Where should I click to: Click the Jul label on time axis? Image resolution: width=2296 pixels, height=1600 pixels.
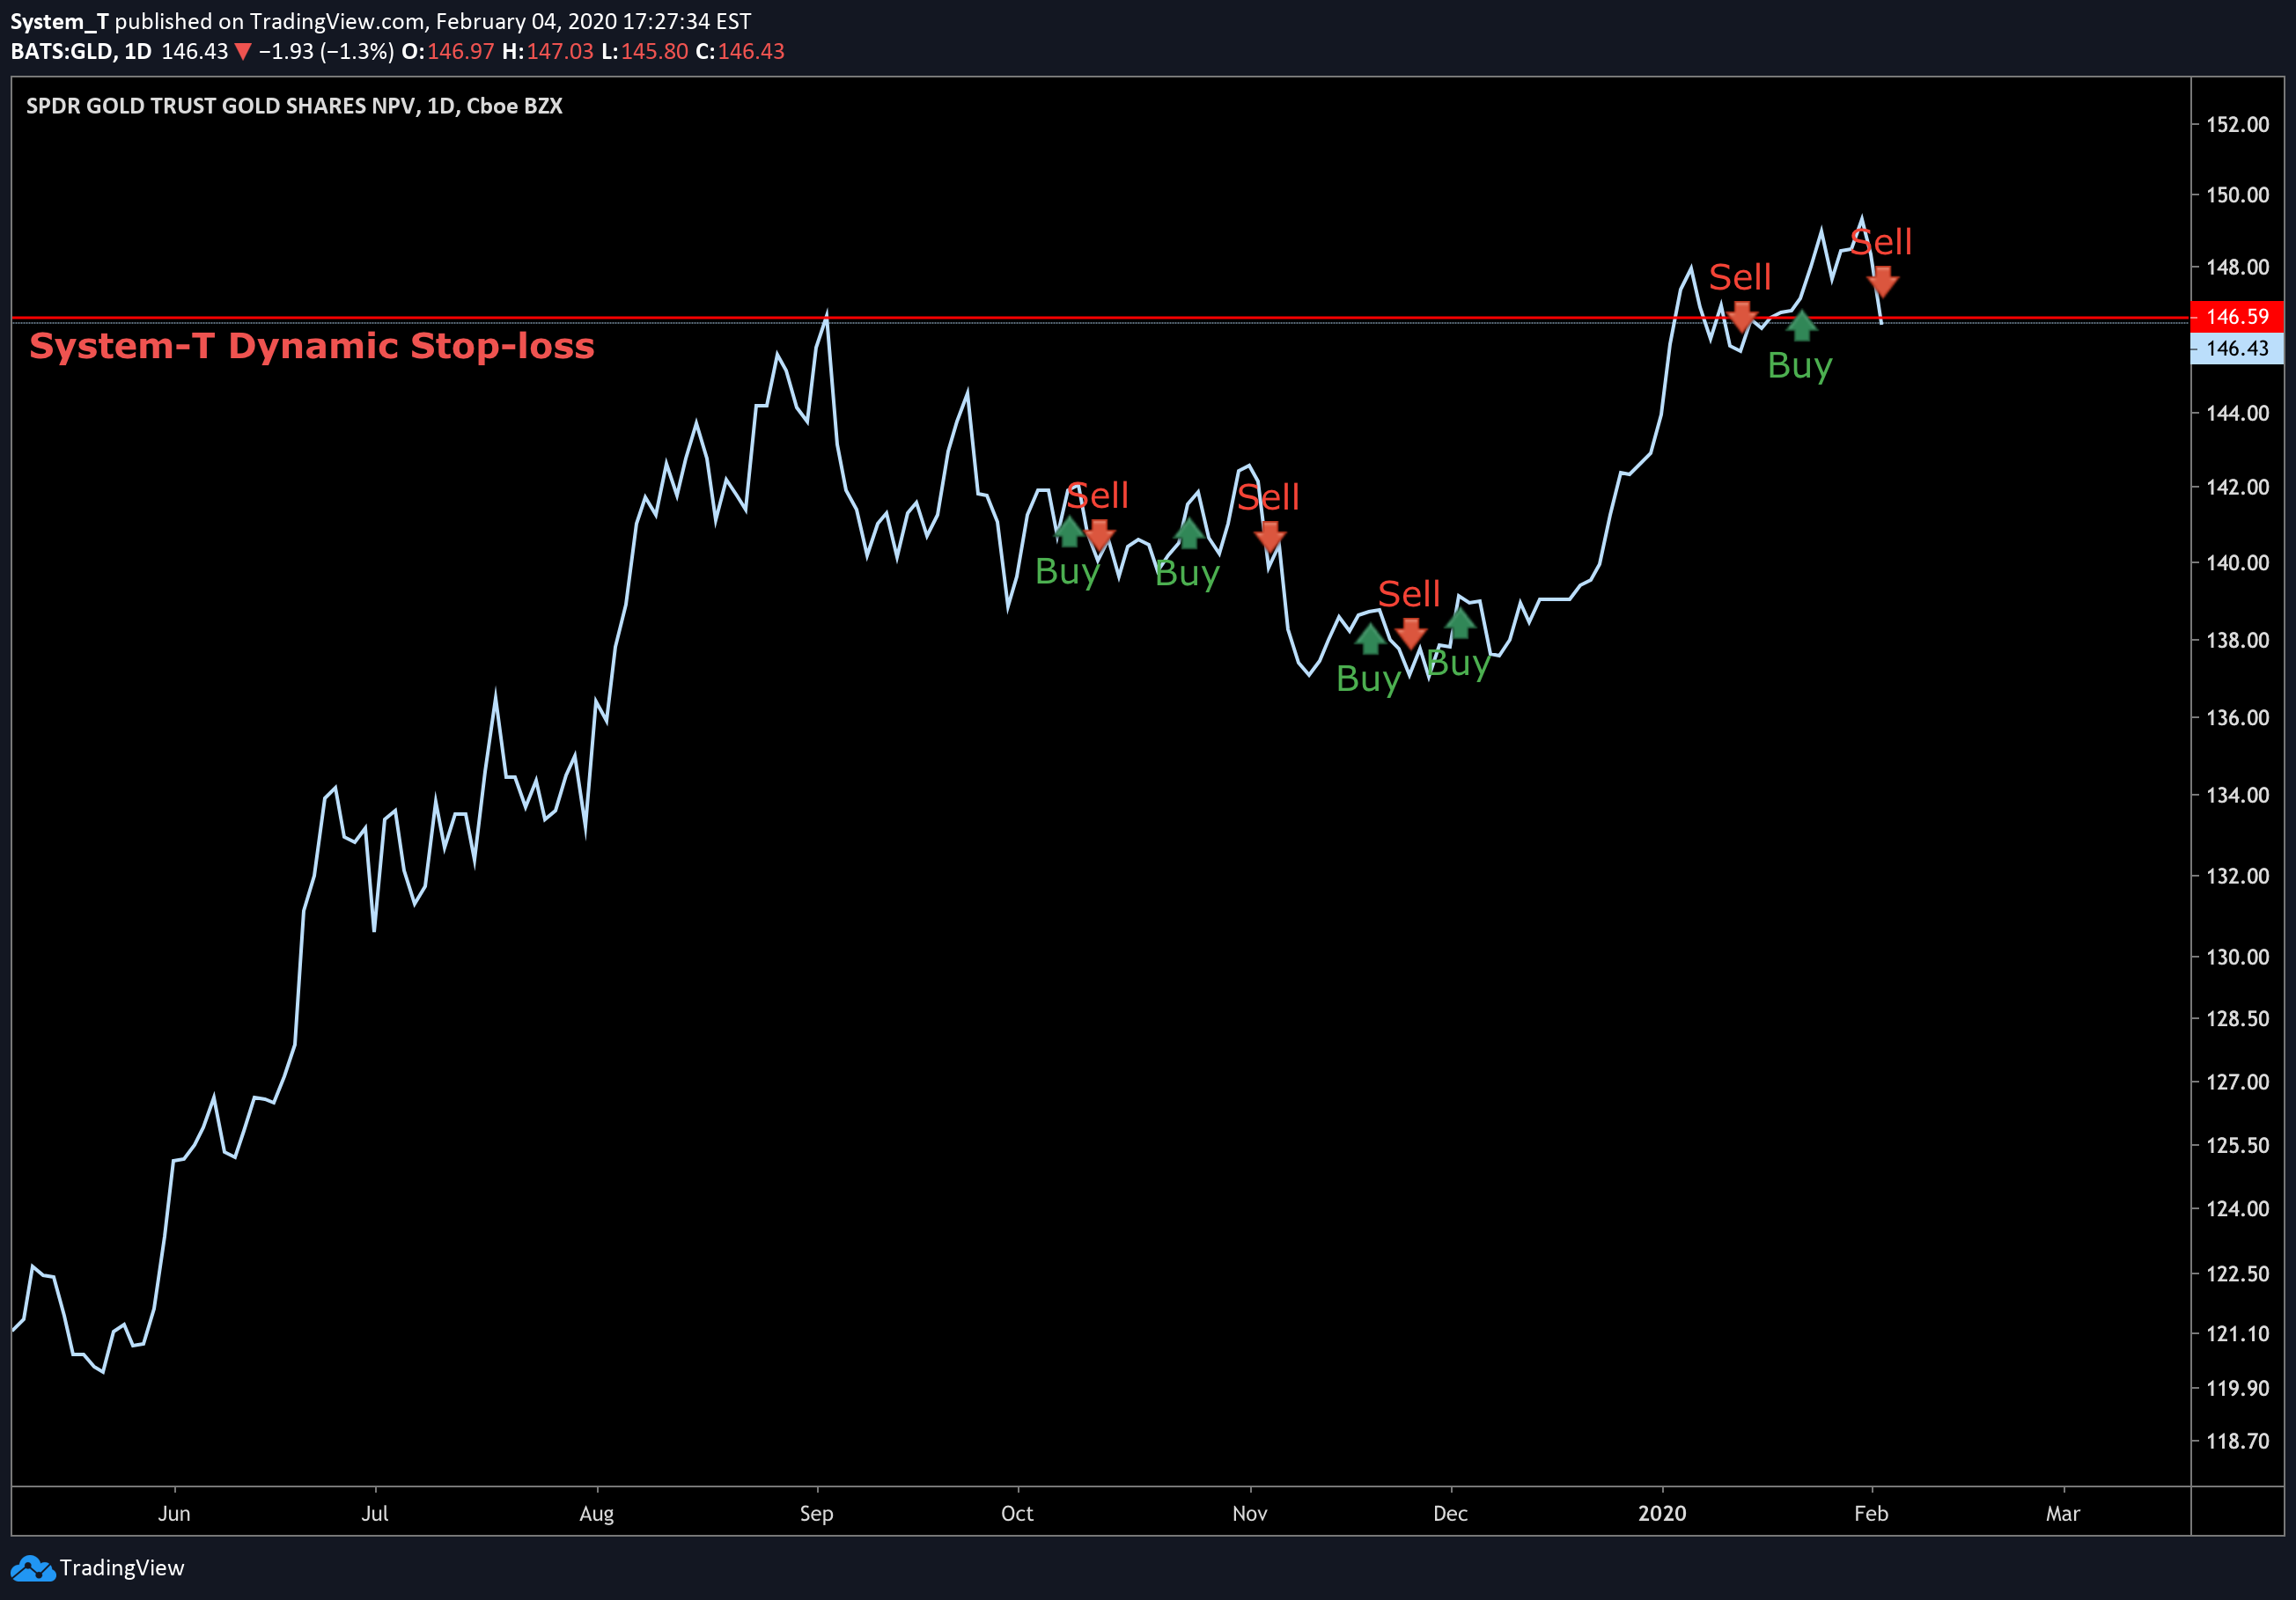click(x=375, y=1513)
